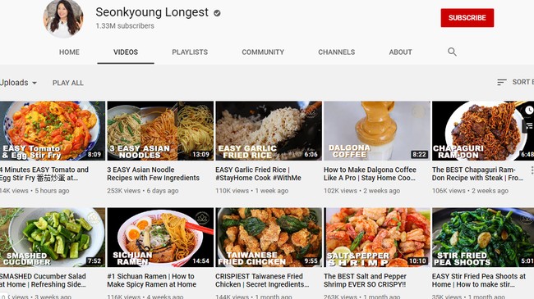
Task: Open the CHANNELS tab
Action: tap(337, 52)
